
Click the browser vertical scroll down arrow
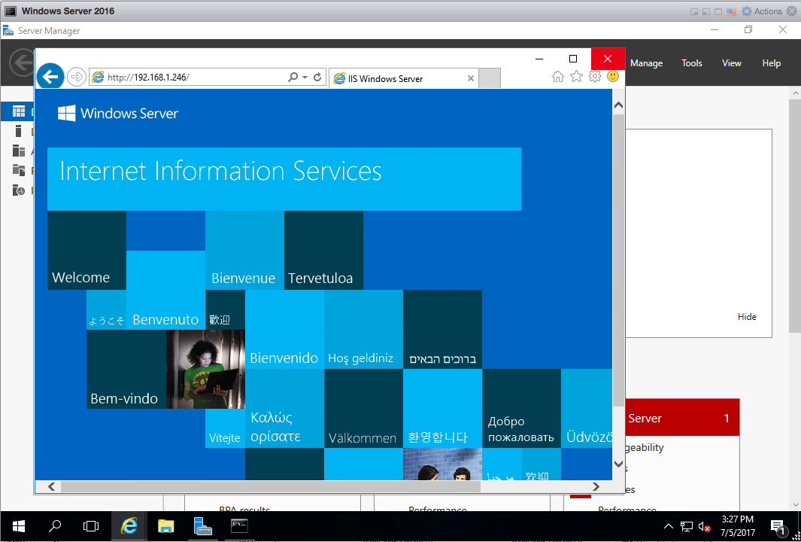(x=618, y=464)
